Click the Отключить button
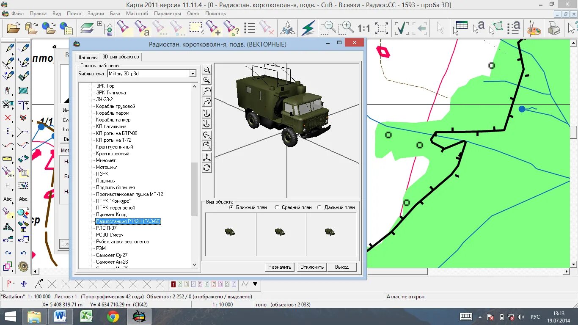Image resolution: width=578 pixels, height=325 pixels. (312, 267)
